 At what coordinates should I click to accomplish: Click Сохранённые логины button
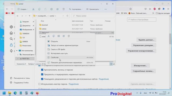[143, 71]
